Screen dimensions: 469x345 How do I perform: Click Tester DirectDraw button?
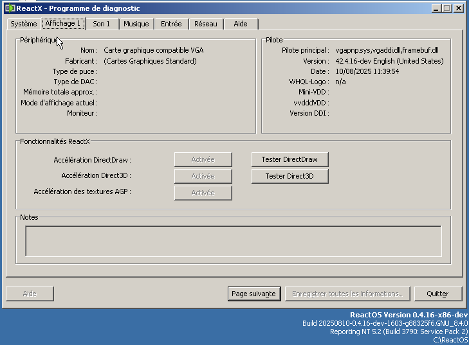click(290, 159)
